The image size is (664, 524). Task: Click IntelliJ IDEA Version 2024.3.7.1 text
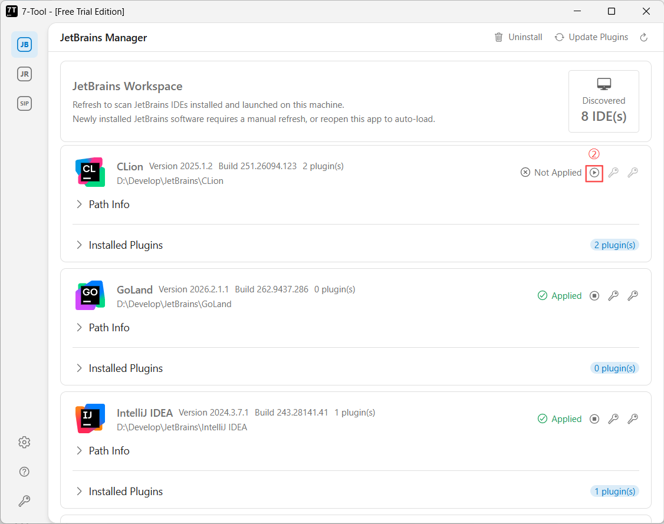213,413
